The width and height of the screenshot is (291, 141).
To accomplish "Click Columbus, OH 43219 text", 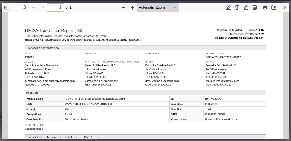I will (37, 73).
